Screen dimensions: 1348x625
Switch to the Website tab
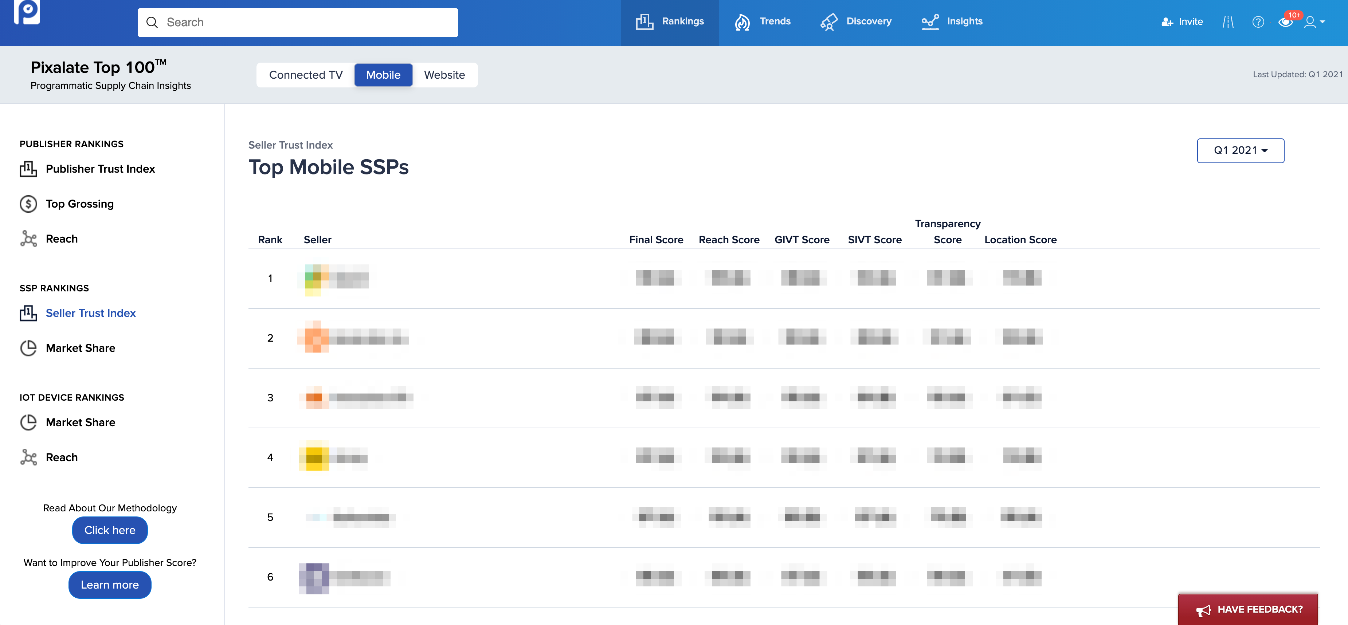coord(444,75)
